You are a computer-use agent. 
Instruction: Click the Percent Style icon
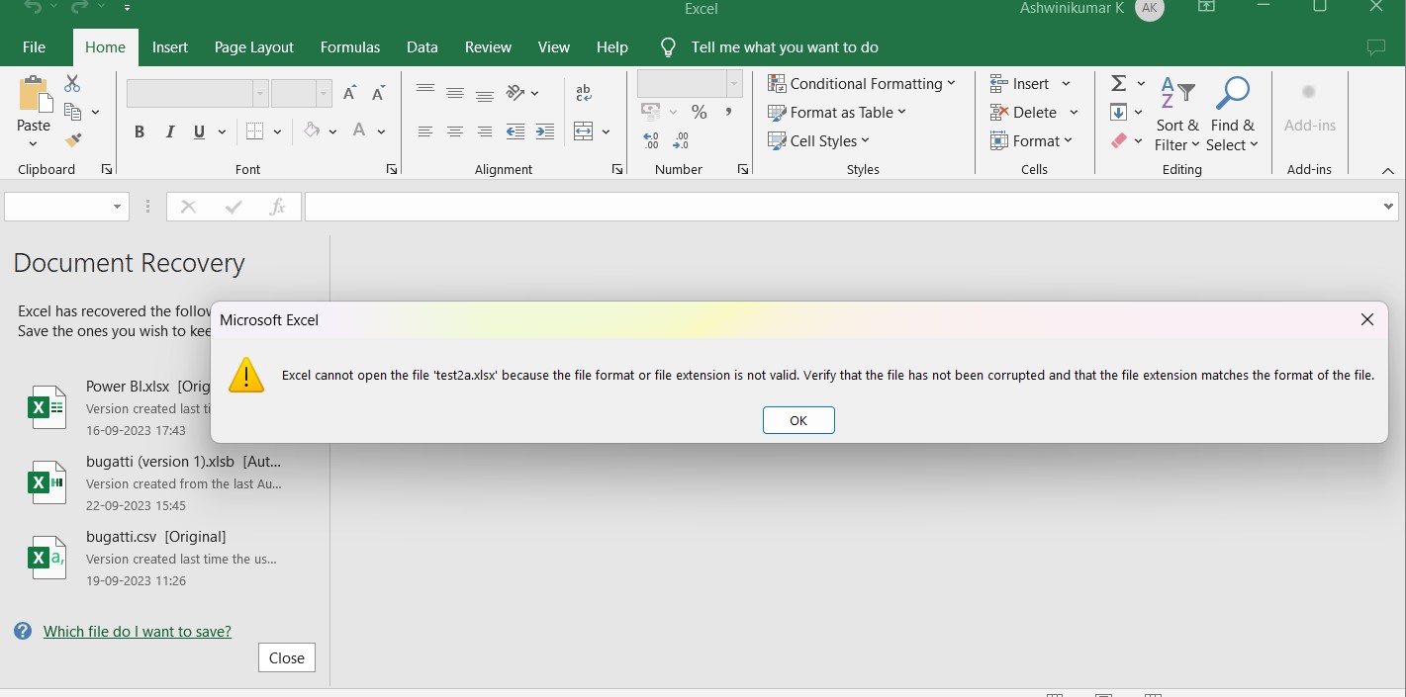tap(700, 112)
